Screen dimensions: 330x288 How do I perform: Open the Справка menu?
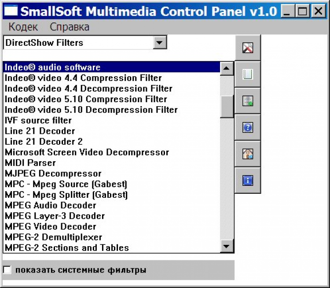[x=70, y=27]
